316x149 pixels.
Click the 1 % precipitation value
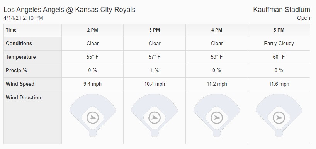(x=155, y=71)
